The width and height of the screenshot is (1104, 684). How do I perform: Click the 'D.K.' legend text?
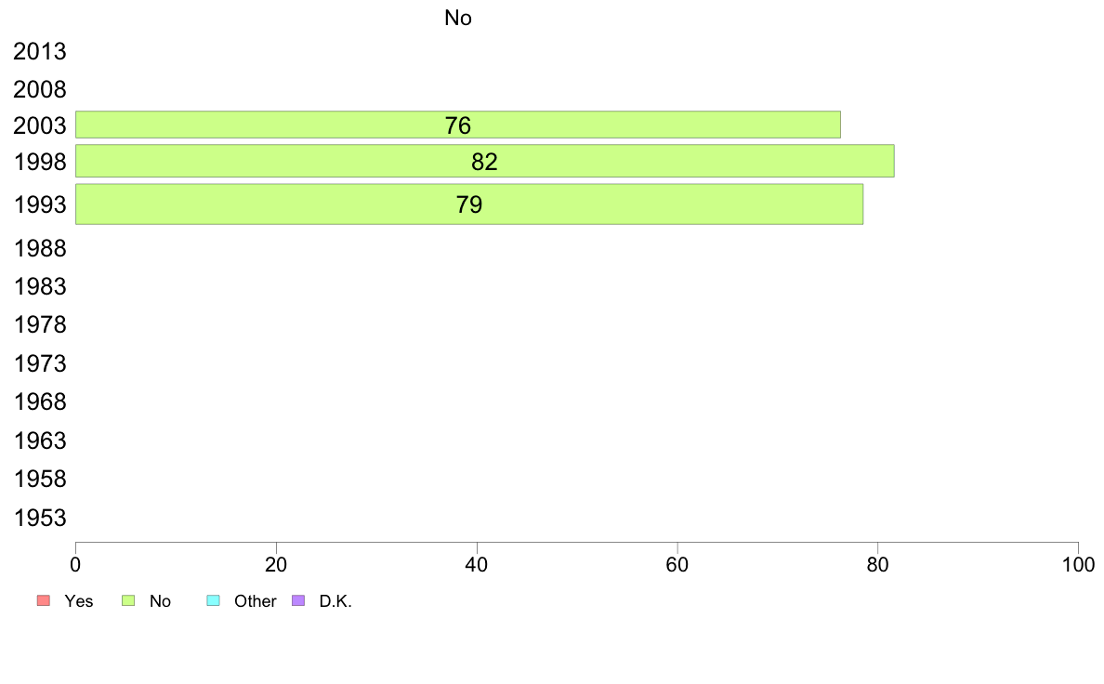coord(335,601)
